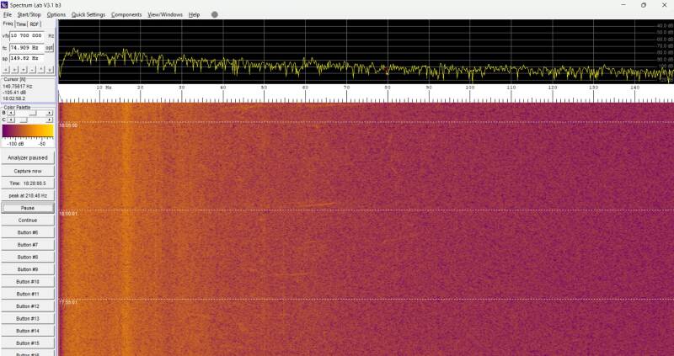The height and width of the screenshot is (356, 674).
Task: Click Button #6
Action: (28, 232)
